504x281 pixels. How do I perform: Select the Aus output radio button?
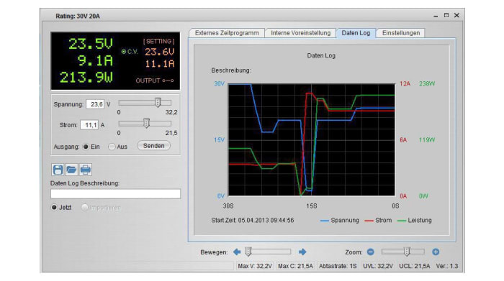(x=112, y=147)
